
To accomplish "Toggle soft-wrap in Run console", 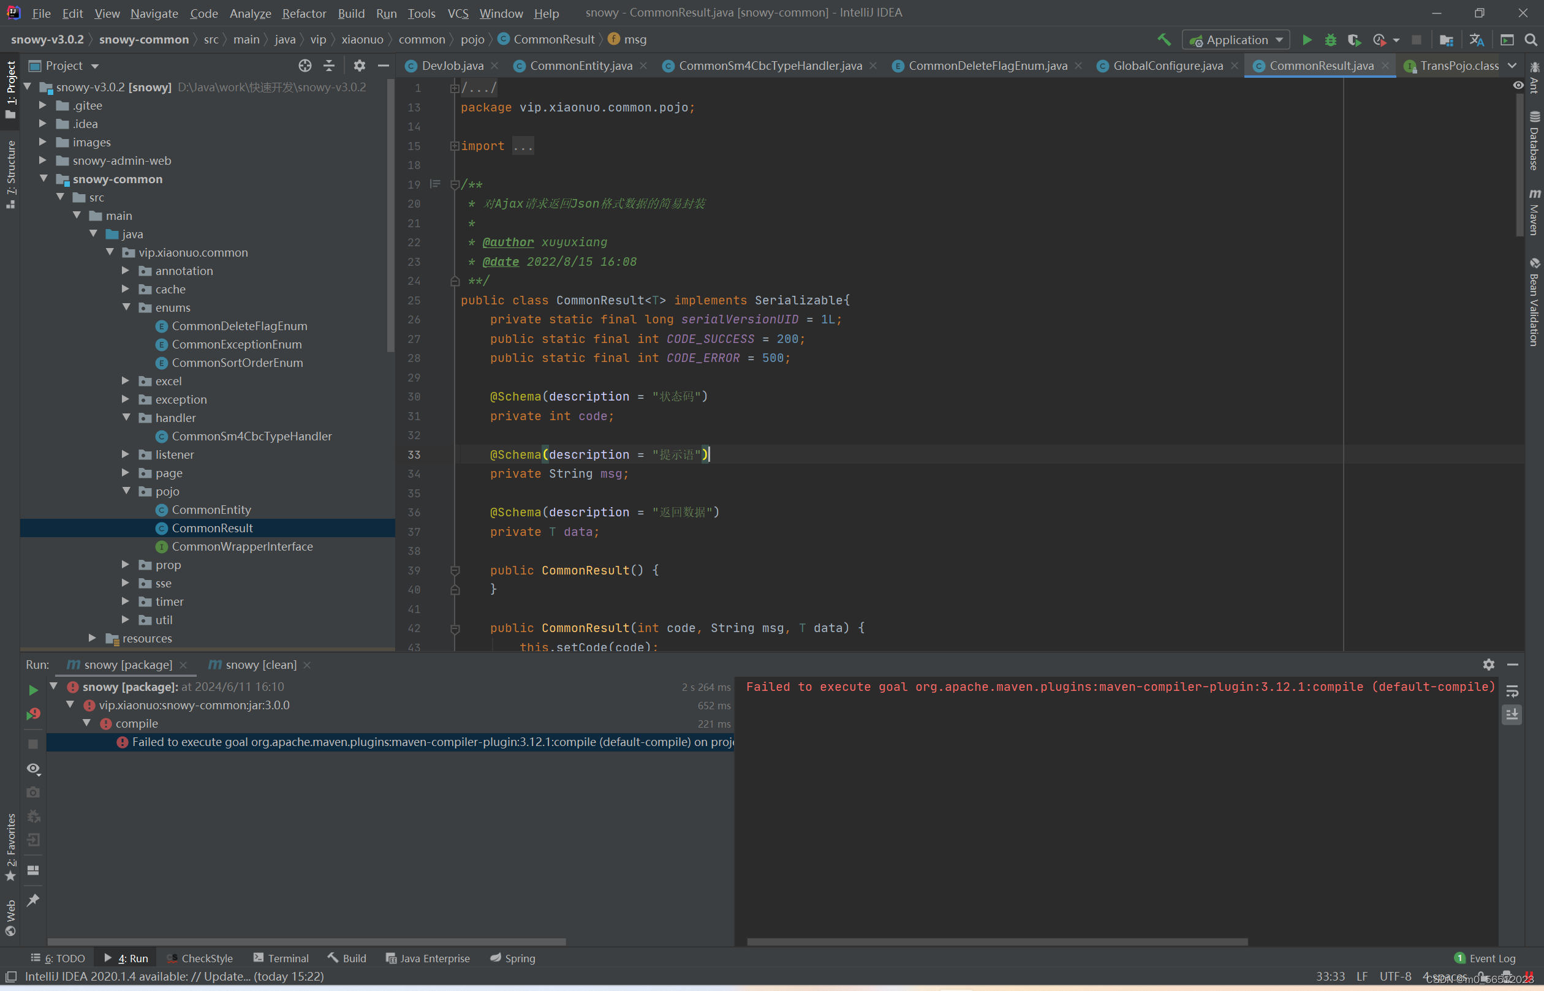I will [1512, 691].
